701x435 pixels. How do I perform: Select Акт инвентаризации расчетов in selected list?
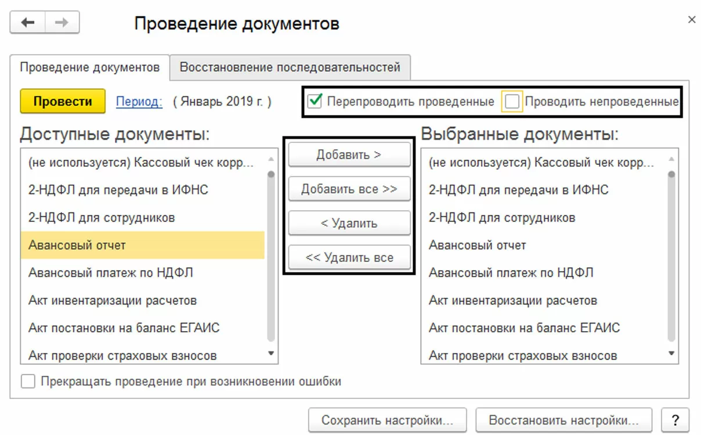point(543,300)
